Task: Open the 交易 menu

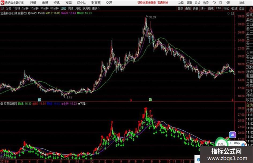Action: tap(109, 3)
